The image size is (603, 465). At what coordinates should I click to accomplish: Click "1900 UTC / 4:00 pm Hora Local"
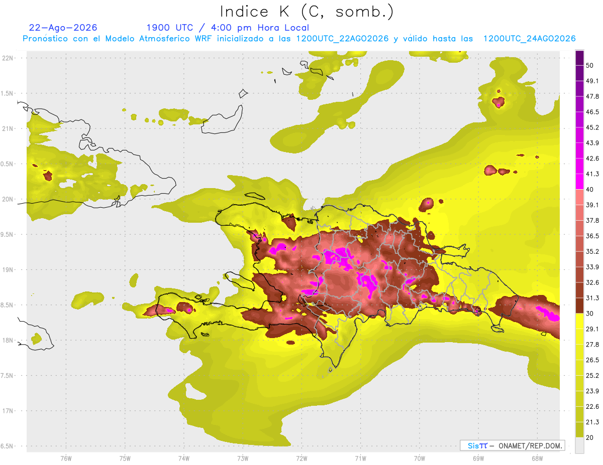(228, 28)
